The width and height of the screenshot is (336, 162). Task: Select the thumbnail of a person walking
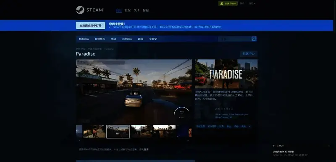[94, 132]
